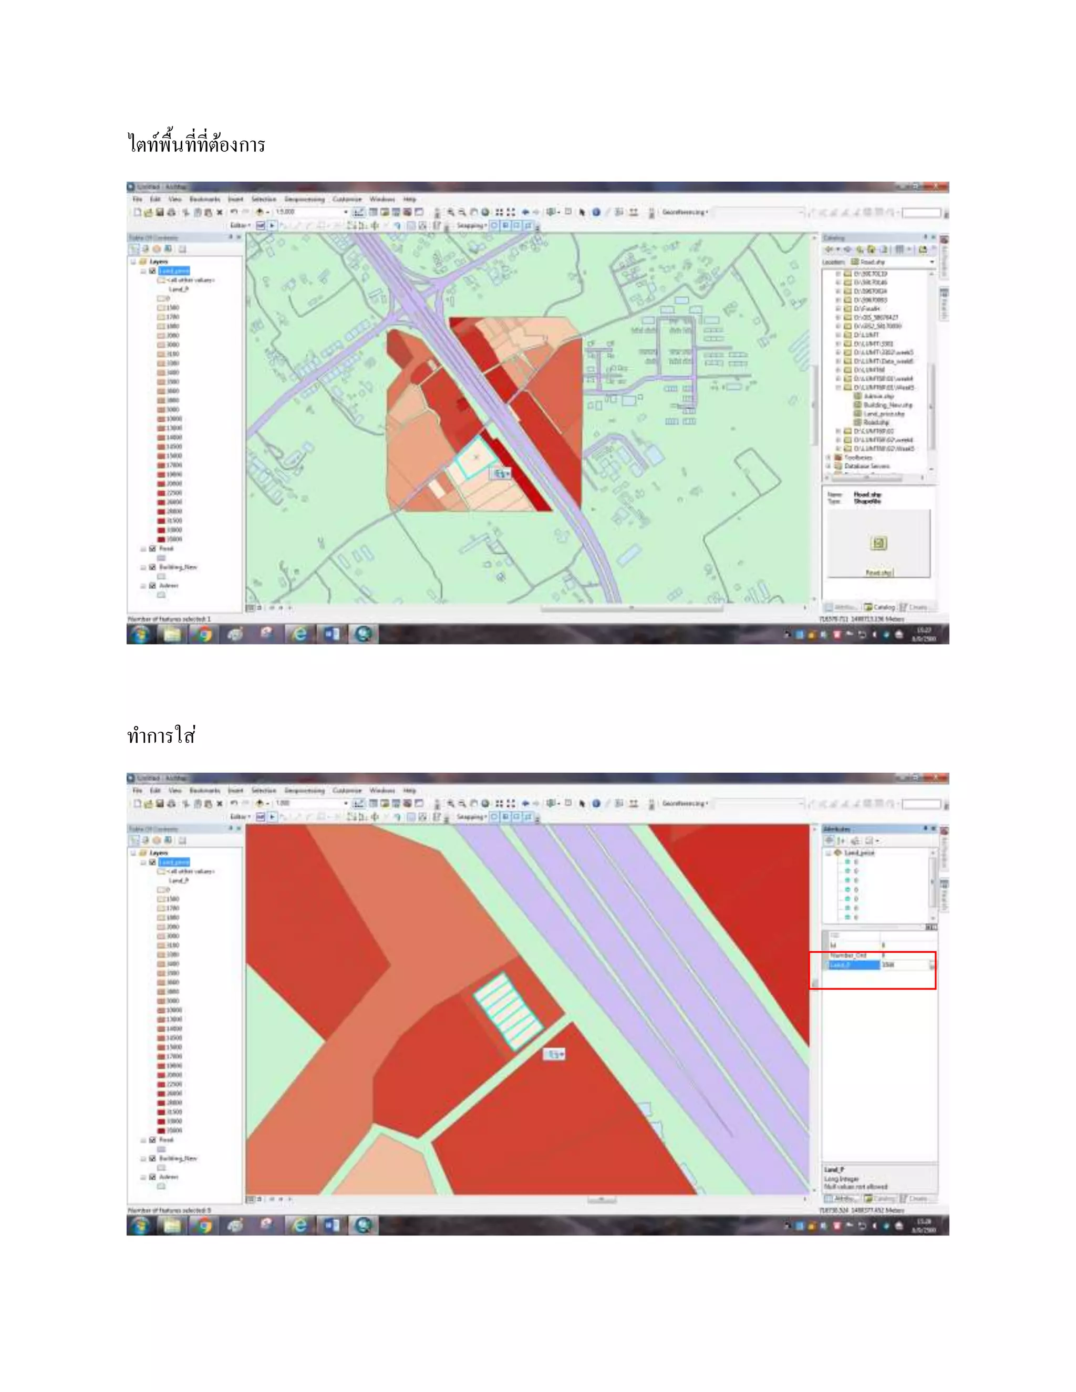This screenshot has width=1076, height=1392.
Task: Click Full Extent globe icon in upper toolbar
Action: (485, 212)
